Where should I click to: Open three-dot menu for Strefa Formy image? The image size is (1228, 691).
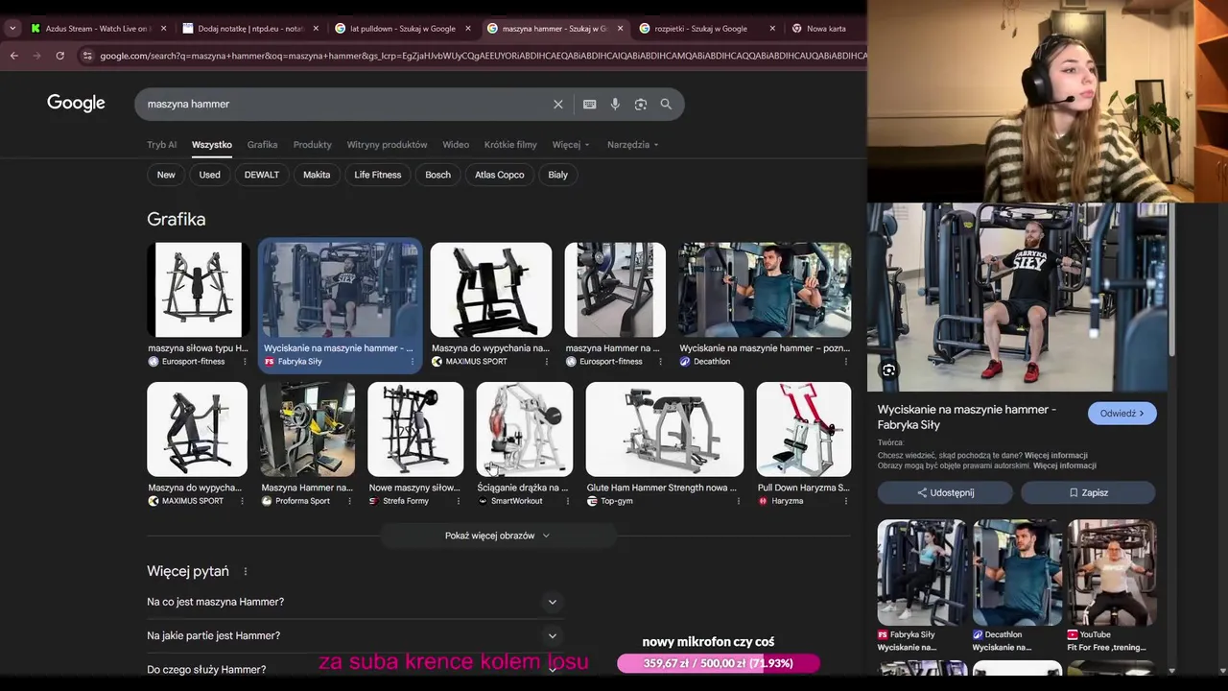459,501
